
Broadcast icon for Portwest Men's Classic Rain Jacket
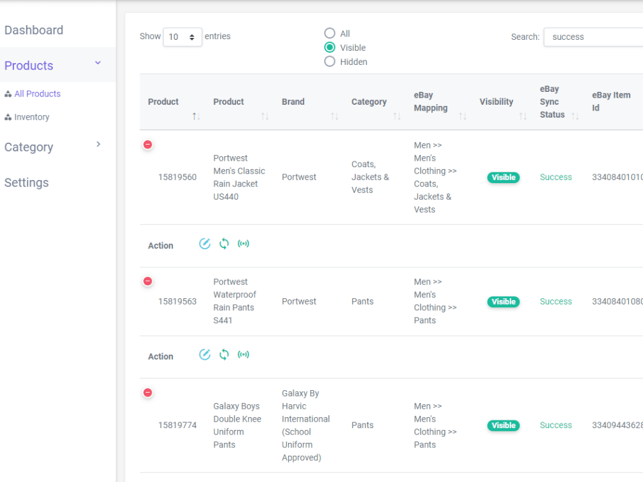click(x=243, y=244)
